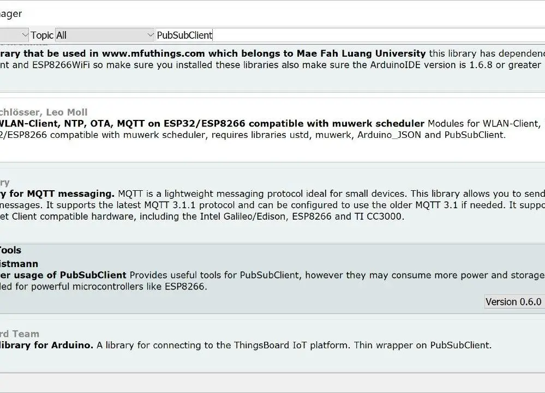Select the ThingsBoard library for Arduino entry
Image resolution: width=545 pixels, height=393 pixels.
pos(273,346)
